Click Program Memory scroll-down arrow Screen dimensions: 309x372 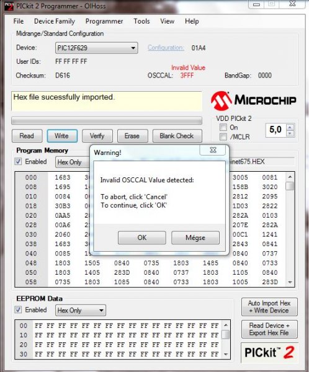coord(290,282)
